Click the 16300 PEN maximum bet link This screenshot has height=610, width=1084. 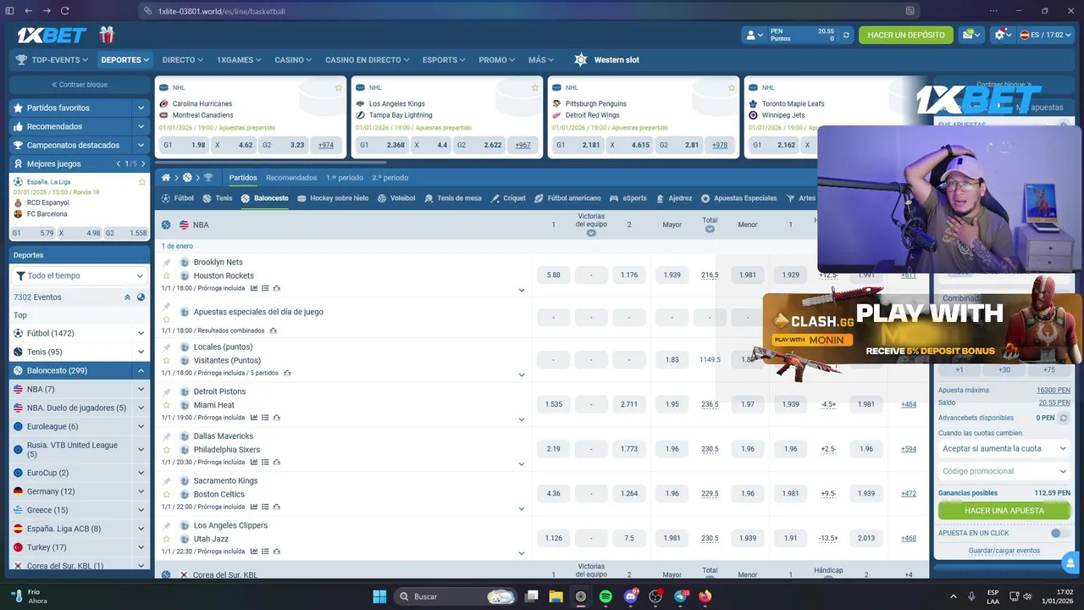1053,391
